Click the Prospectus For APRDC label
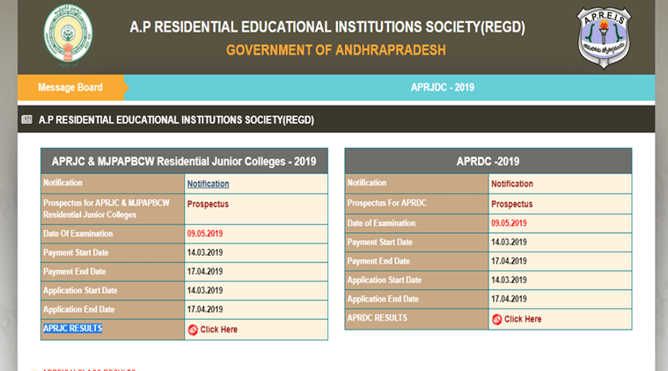 click(387, 203)
